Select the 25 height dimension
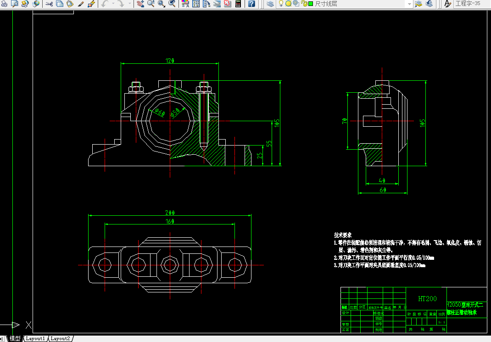The width and height of the screenshot is (491, 342). (260, 155)
